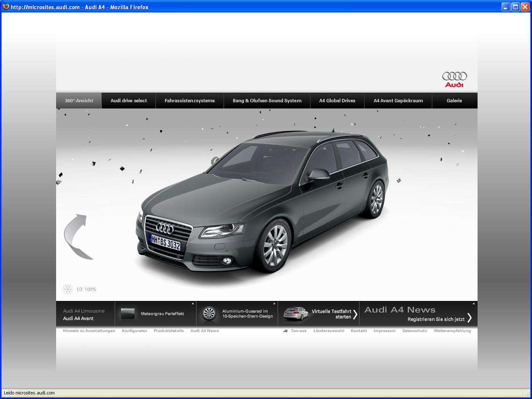The height and width of the screenshot is (399, 532).
Task: Toggle sound with Ton aus
Action: tap(298, 331)
